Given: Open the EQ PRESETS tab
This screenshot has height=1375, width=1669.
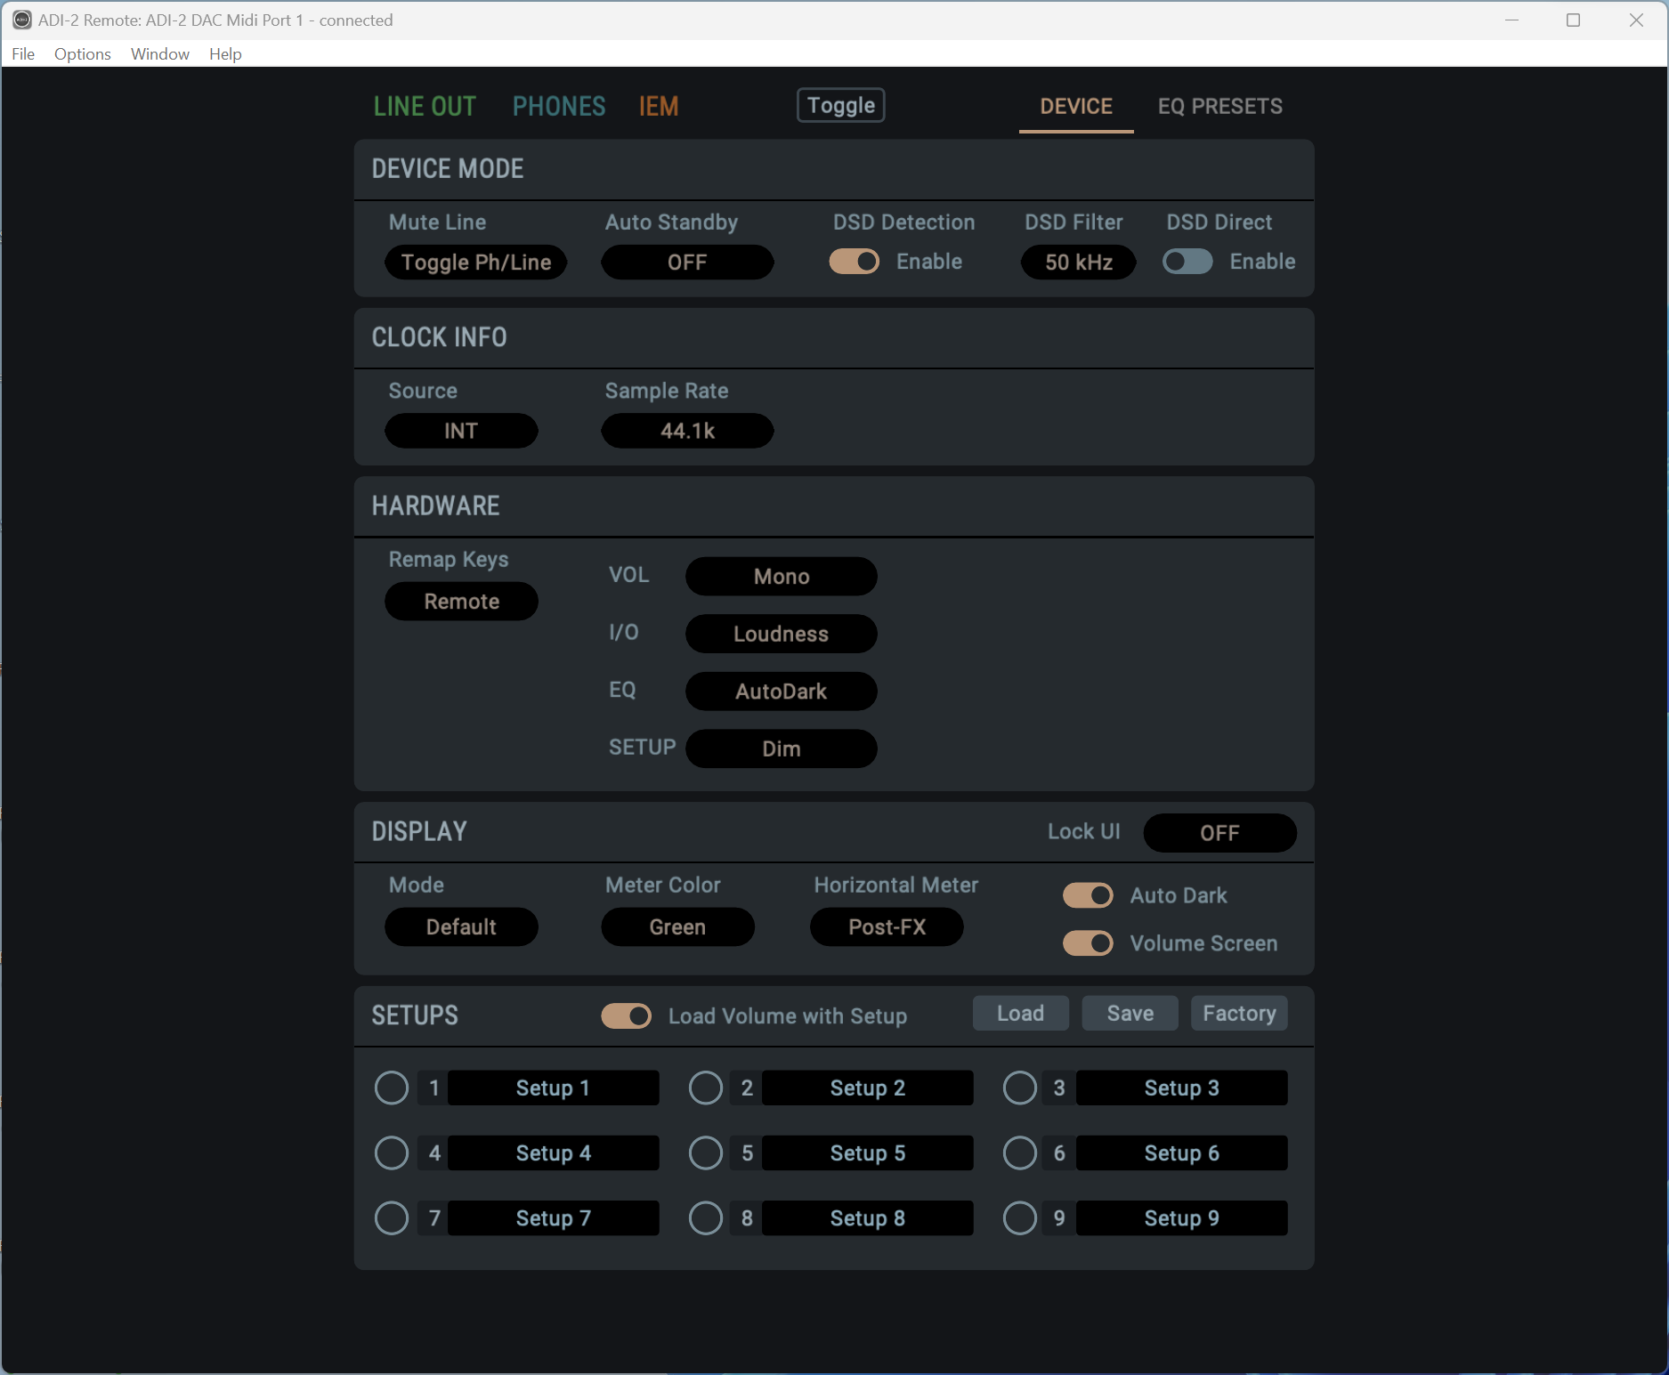Looking at the screenshot, I should [x=1219, y=106].
